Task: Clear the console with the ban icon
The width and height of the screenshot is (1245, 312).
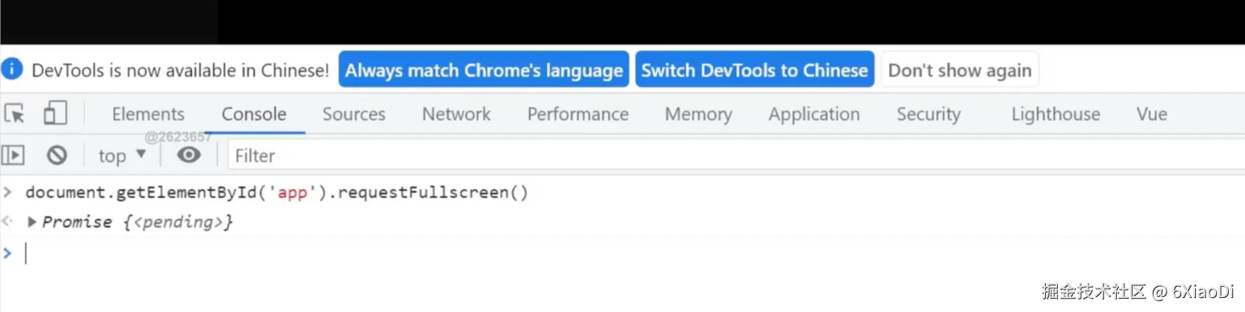Action: pyautogui.click(x=57, y=155)
